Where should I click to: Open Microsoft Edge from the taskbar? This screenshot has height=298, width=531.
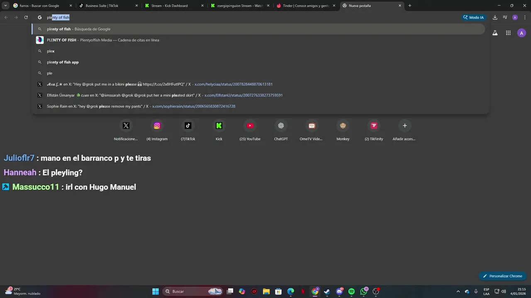(x=291, y=291)
